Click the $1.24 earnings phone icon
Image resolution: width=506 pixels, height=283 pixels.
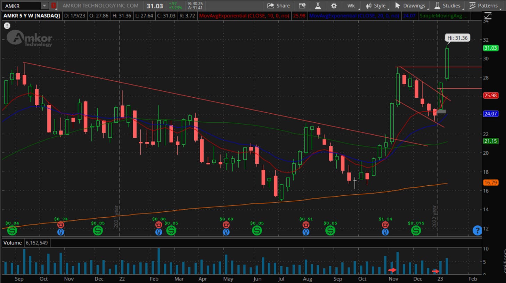[385, 225]
